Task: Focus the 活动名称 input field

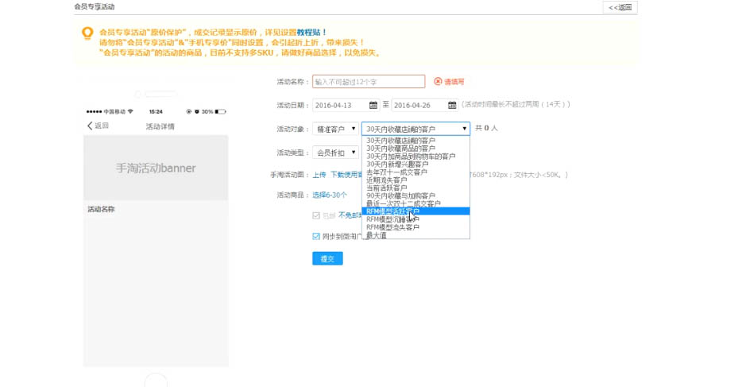Action: tap(369, 81)
